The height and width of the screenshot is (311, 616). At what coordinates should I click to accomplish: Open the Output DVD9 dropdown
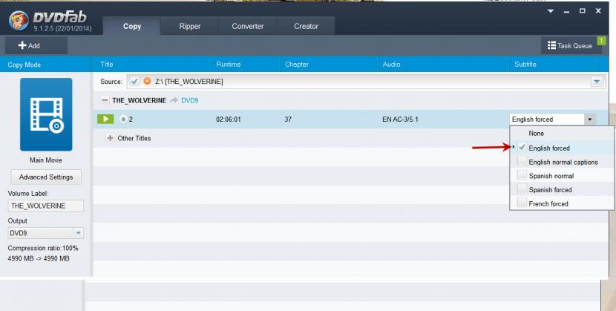[78, 233]
